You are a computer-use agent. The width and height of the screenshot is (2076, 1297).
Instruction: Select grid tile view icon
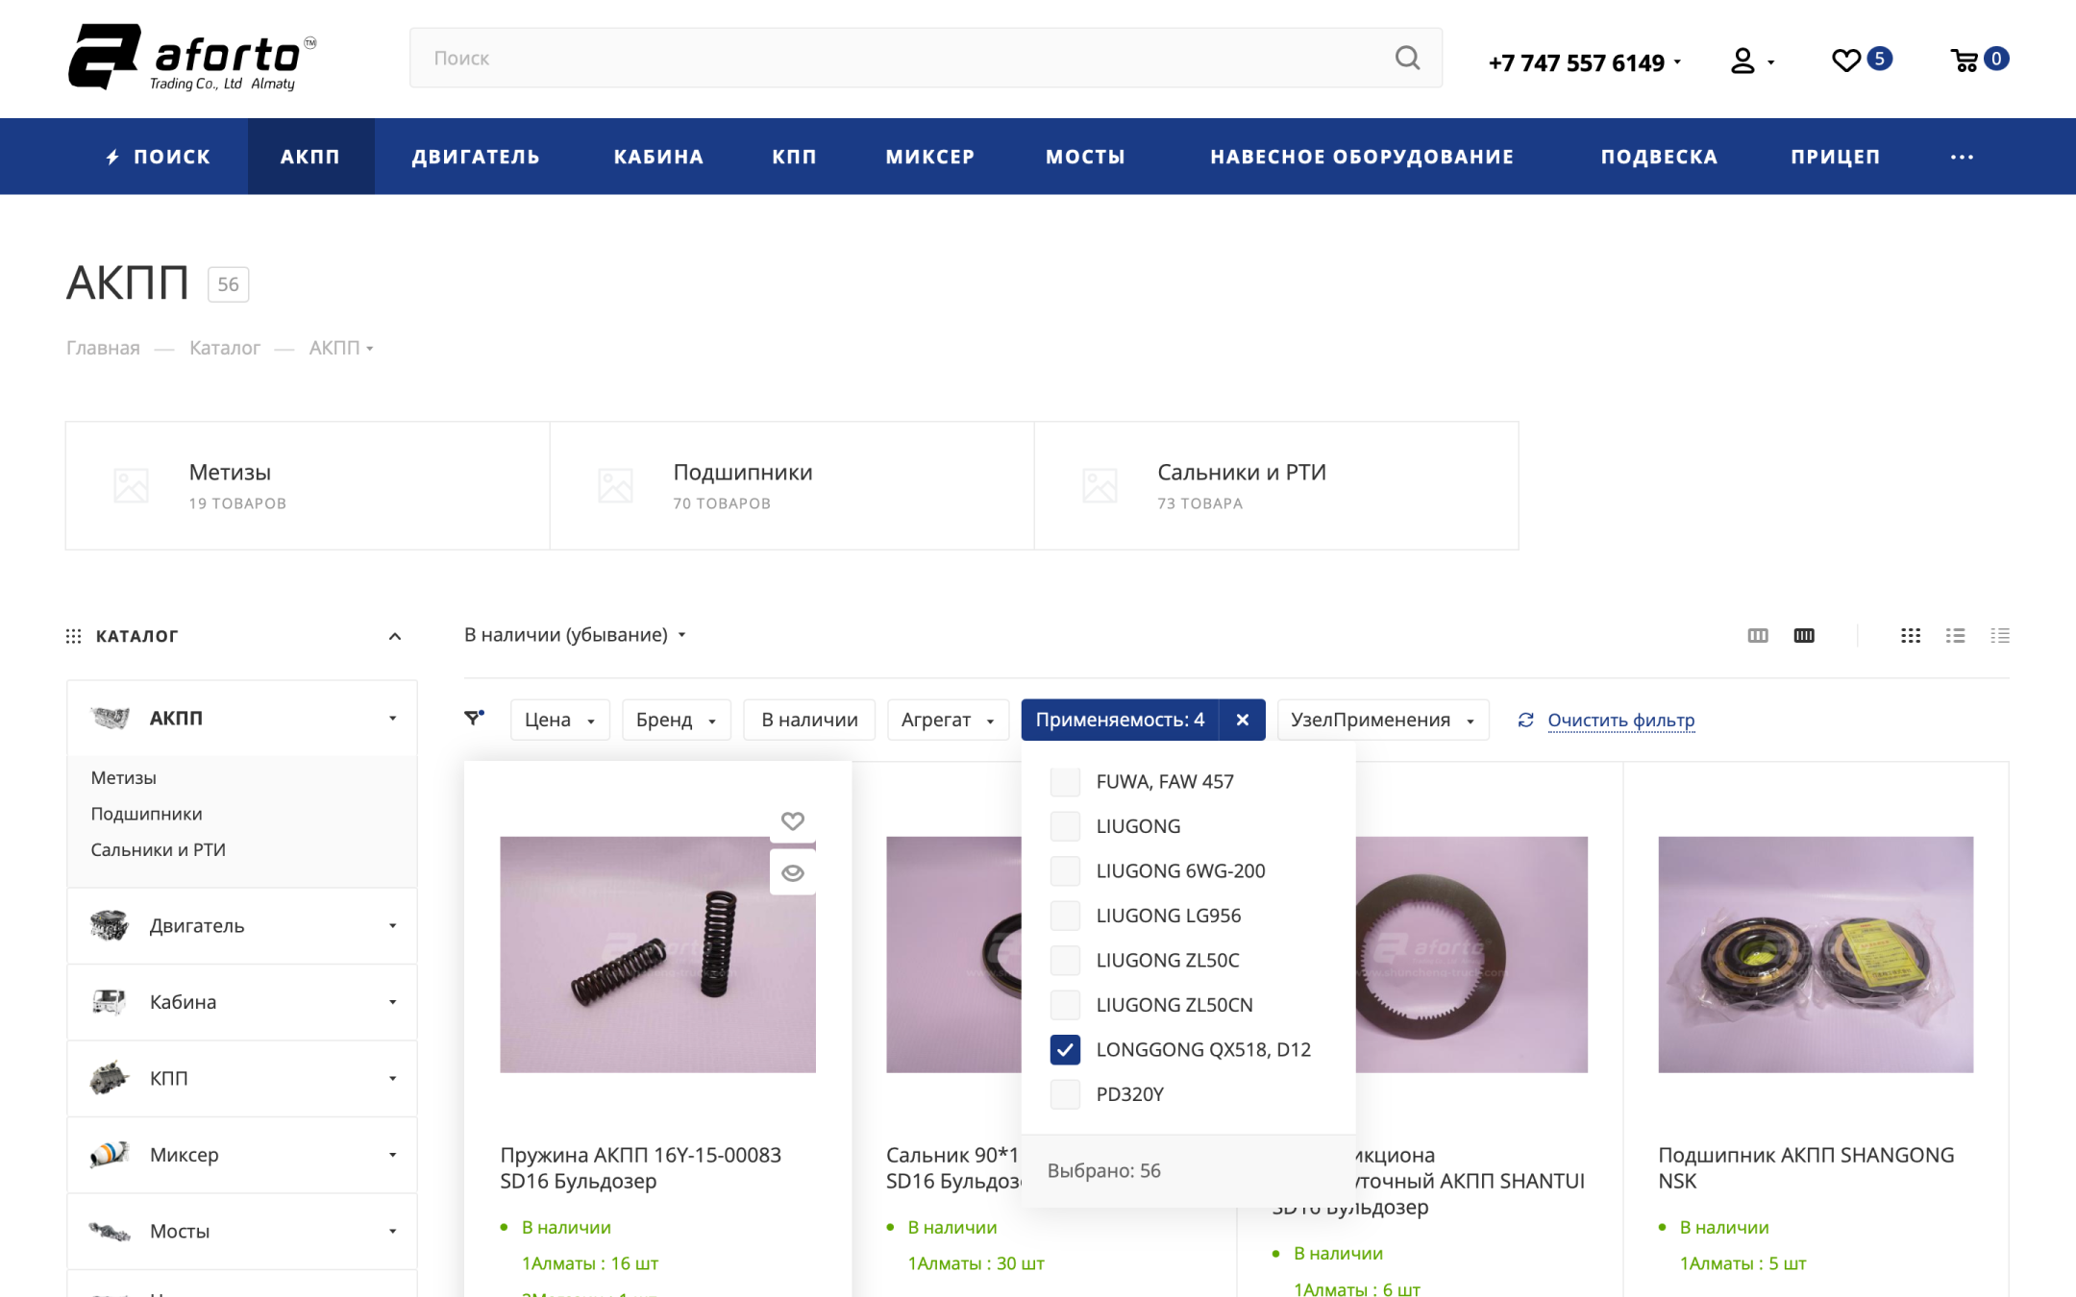point(1911,635)
